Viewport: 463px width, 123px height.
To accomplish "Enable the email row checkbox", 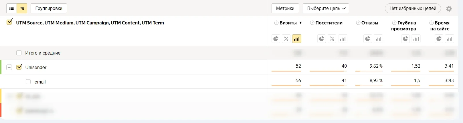I will click(x=28, y=82).
